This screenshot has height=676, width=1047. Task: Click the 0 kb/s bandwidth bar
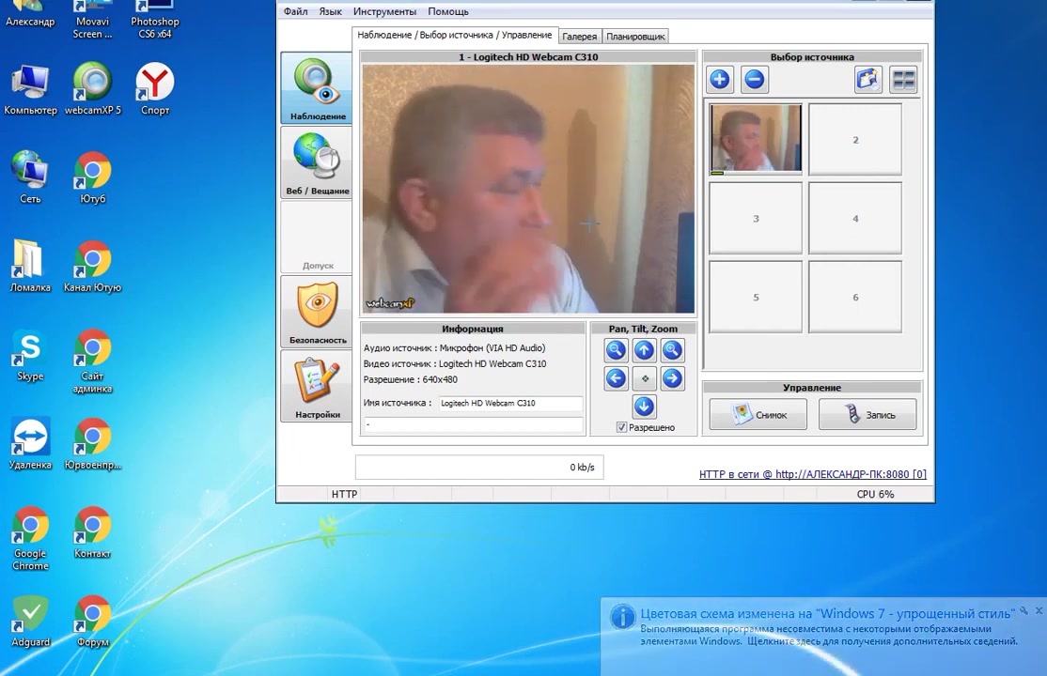479,468
